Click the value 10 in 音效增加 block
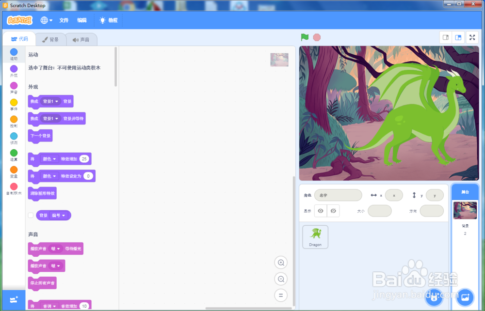This screenshot has width=485, height=311. (x=84, y=306)
